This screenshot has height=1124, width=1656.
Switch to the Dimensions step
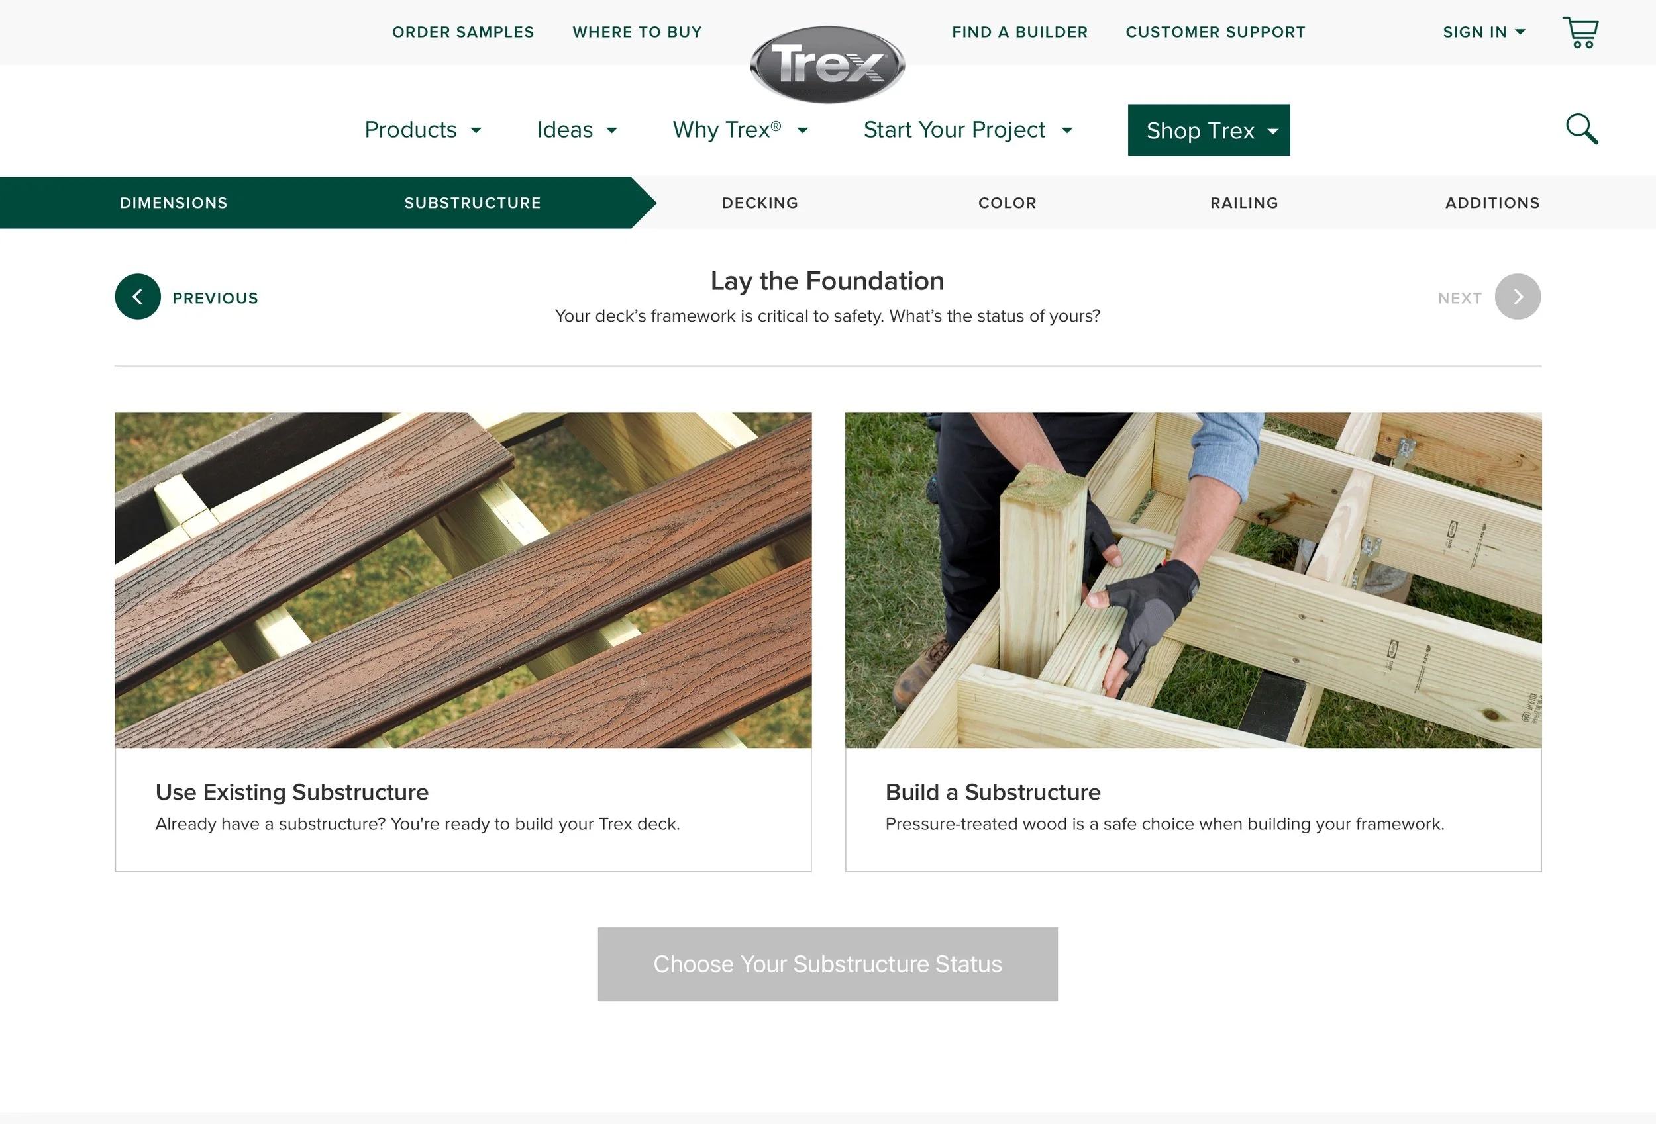click(x=174, y=203)
